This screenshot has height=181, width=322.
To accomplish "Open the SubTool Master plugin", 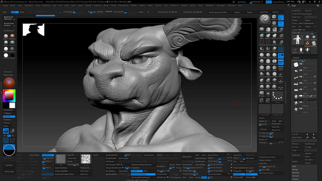I will pyautogui.click(x=9, y=18).
